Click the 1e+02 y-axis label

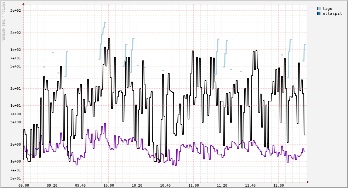point(15,49)
